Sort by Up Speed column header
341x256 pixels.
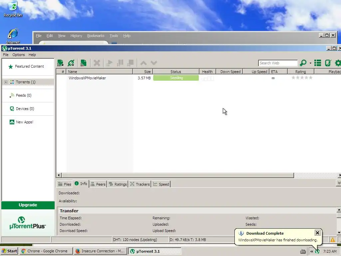click(256, 72)
